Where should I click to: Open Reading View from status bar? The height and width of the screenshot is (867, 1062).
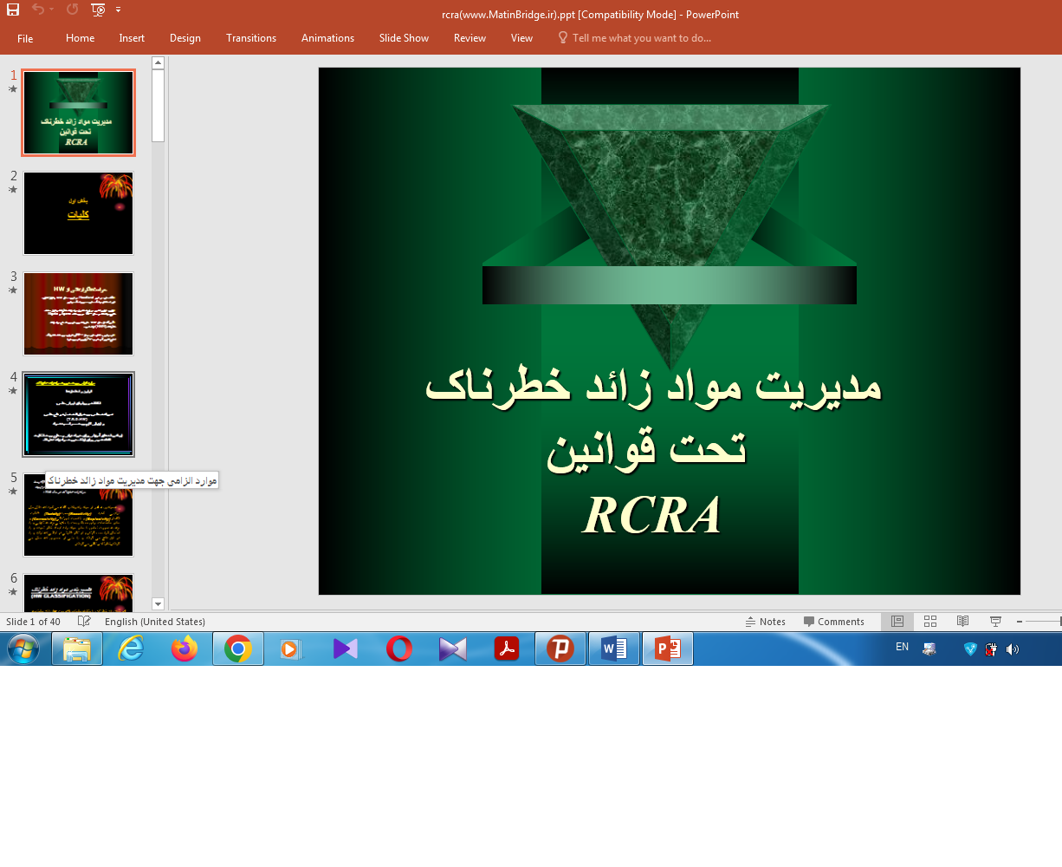point(962,622)
